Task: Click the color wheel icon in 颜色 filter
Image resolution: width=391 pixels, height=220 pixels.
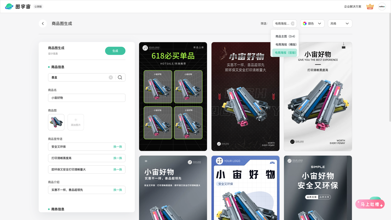Action: pos(305,23)
